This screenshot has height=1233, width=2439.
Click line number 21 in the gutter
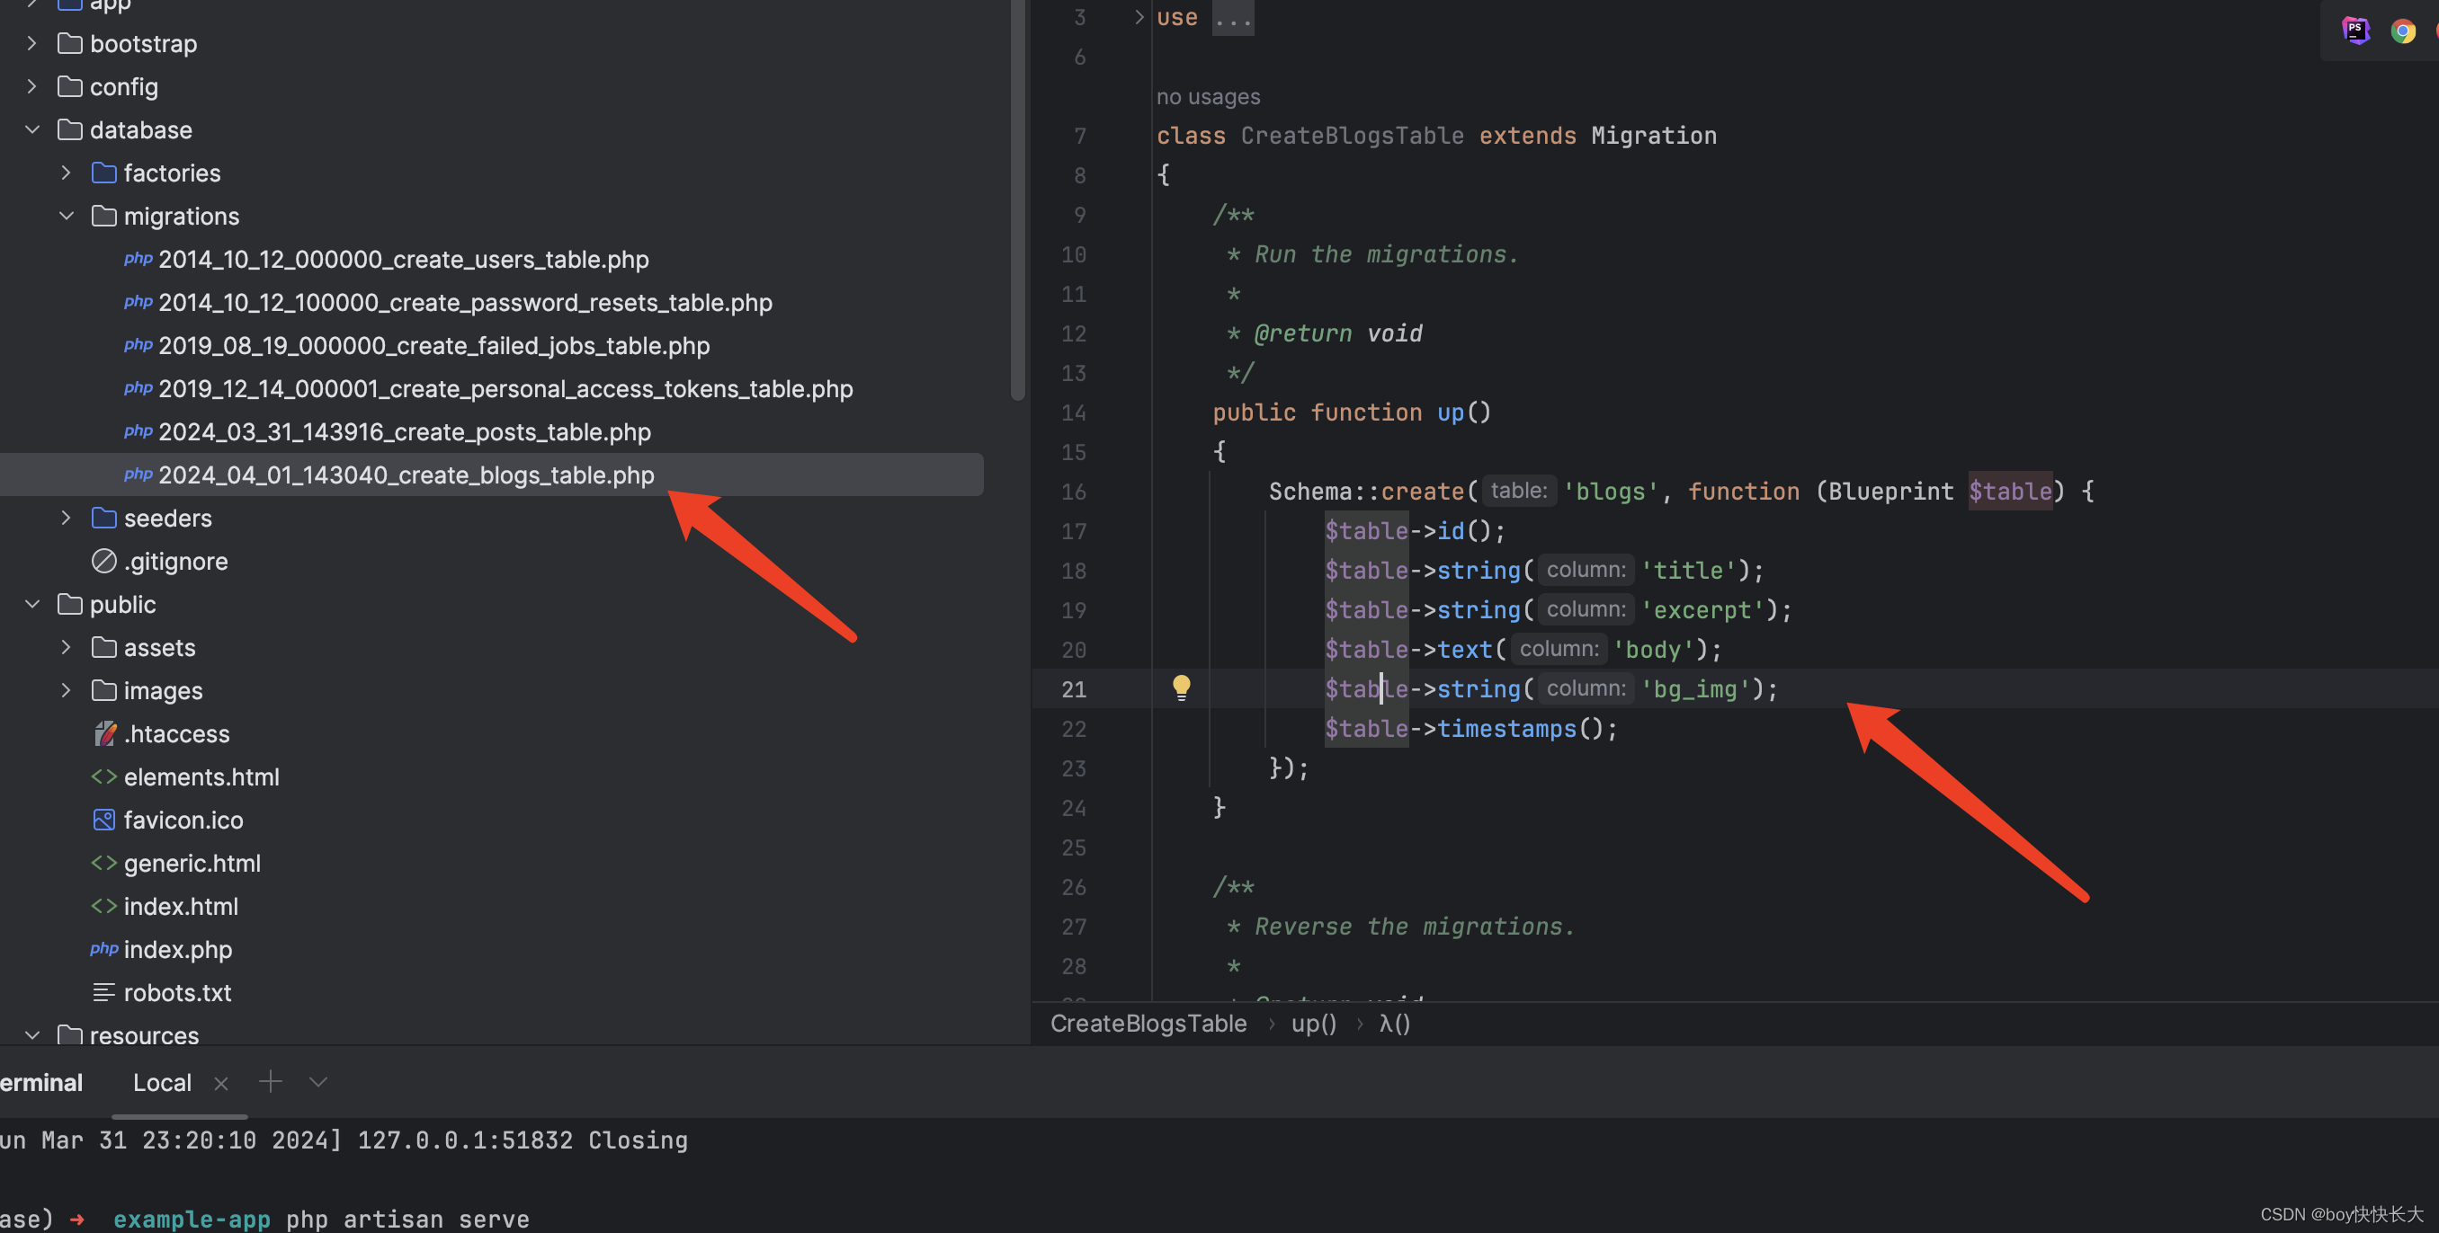(x=1073, y=689)
